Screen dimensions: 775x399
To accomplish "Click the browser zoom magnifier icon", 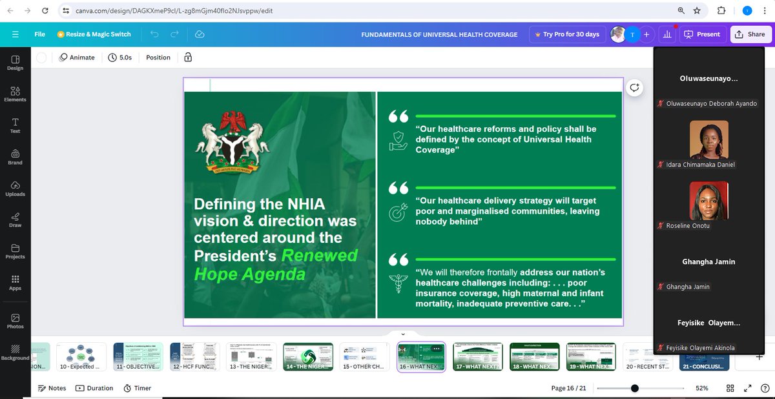I will point(681,10).
